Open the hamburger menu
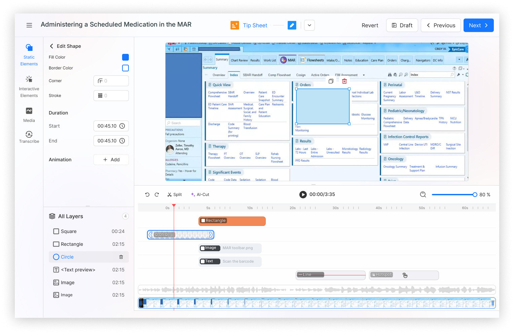This screenshot has width=514, height=334. point(29,25)
